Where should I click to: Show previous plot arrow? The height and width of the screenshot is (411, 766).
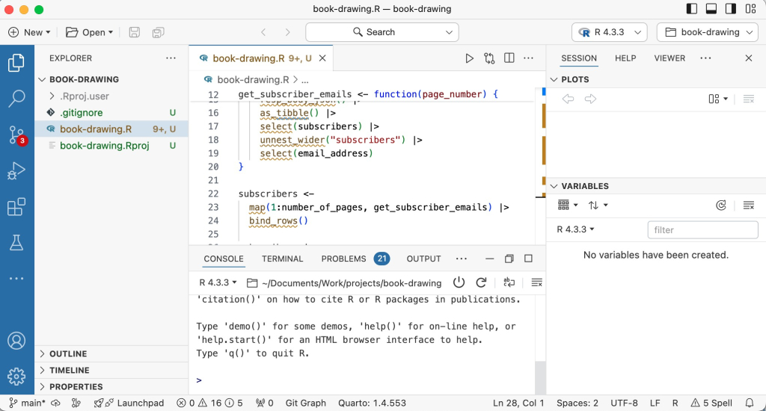tap(568, 99)
